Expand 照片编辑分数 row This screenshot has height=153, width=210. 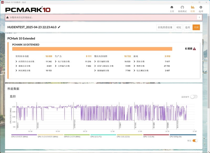(x=95, y=62)
